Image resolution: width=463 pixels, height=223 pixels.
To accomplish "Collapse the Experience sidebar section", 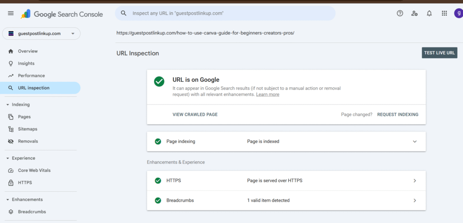I will coord(8,158).
